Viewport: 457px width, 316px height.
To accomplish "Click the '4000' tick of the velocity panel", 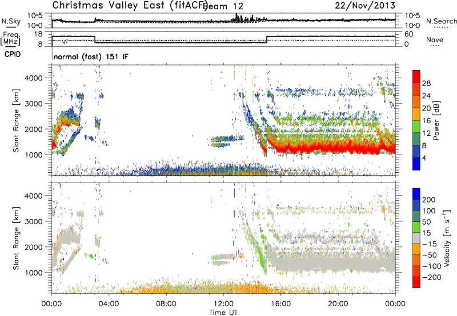I will point(33,196).
